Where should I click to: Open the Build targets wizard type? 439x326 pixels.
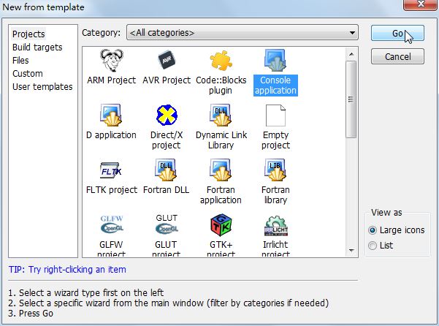point(37,48)
